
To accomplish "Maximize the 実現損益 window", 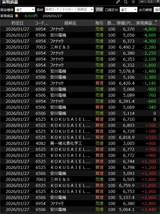I will (150, 2).
